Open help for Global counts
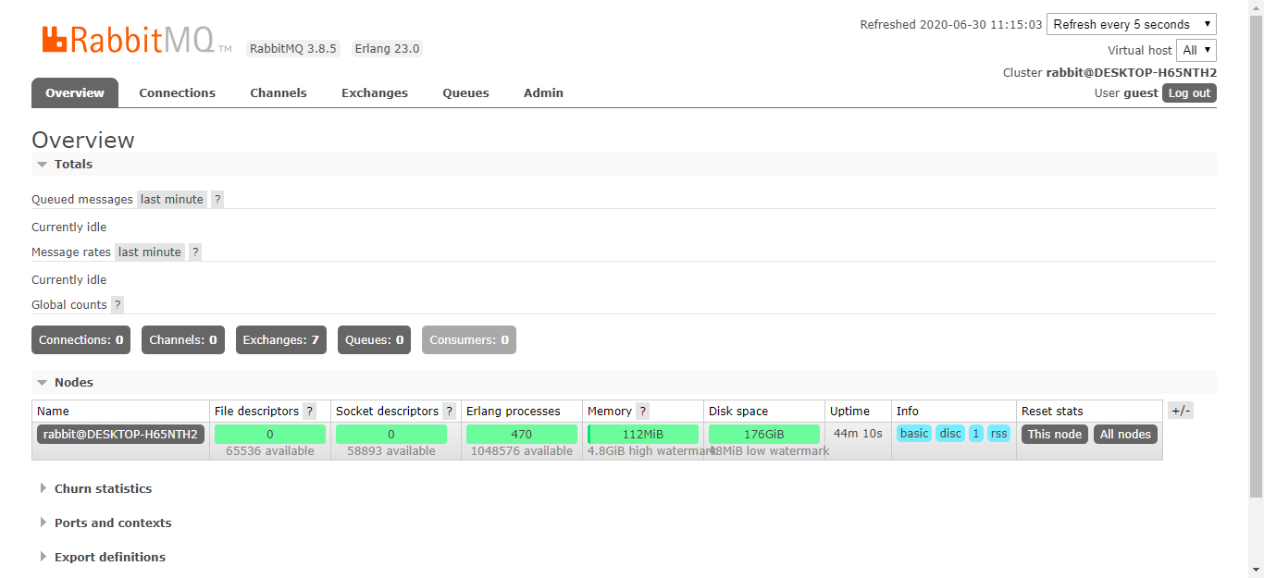This screenshot has width=1264, height=578. click(x=118, y=304)
